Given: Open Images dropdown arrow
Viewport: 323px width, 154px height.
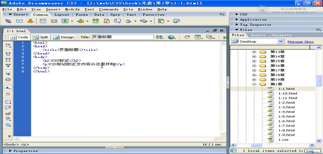Looking at the screenshot, I should [72, 21].
